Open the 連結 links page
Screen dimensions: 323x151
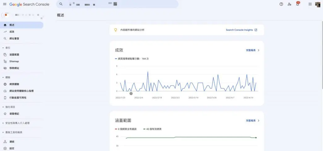(22, 142)
